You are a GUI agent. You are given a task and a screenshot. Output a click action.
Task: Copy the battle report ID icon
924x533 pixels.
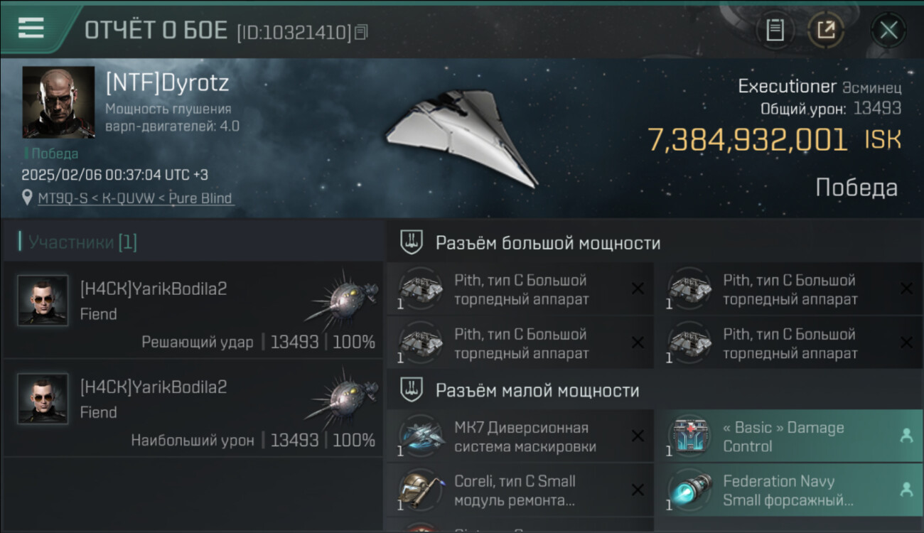361,32
